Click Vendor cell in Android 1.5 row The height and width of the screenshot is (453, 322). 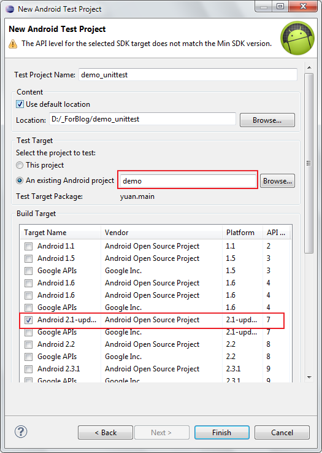(152, 258)
